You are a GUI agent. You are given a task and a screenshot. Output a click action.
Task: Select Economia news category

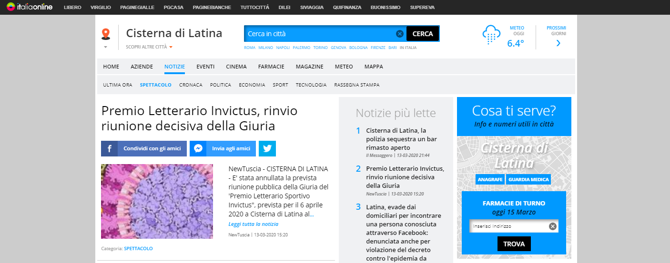[x=252, y=85]
